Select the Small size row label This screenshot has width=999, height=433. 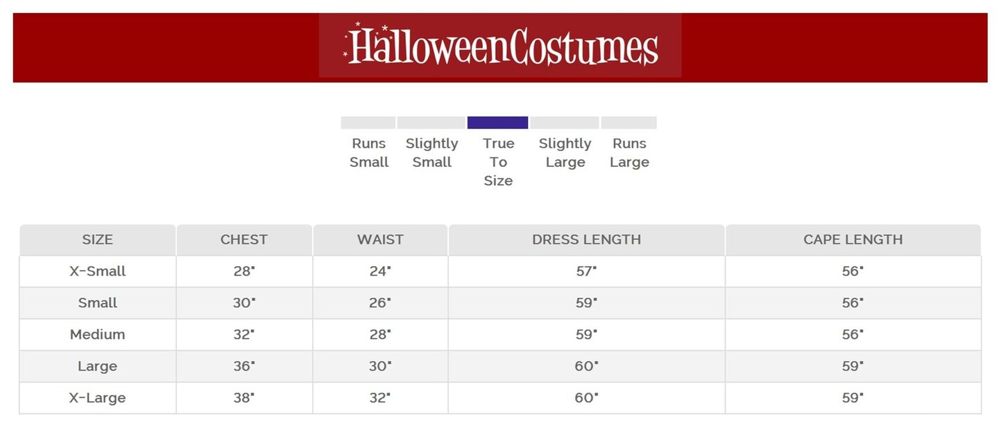98,303
